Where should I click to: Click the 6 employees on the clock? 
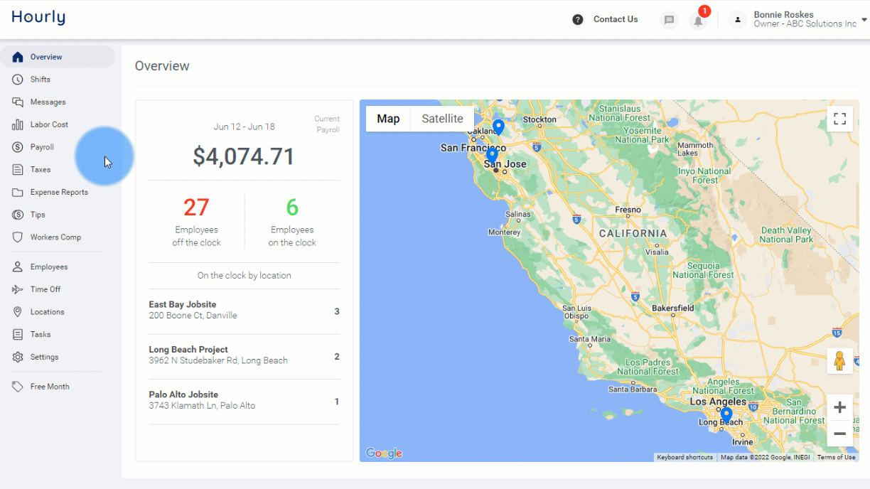[x=292, y=208]
